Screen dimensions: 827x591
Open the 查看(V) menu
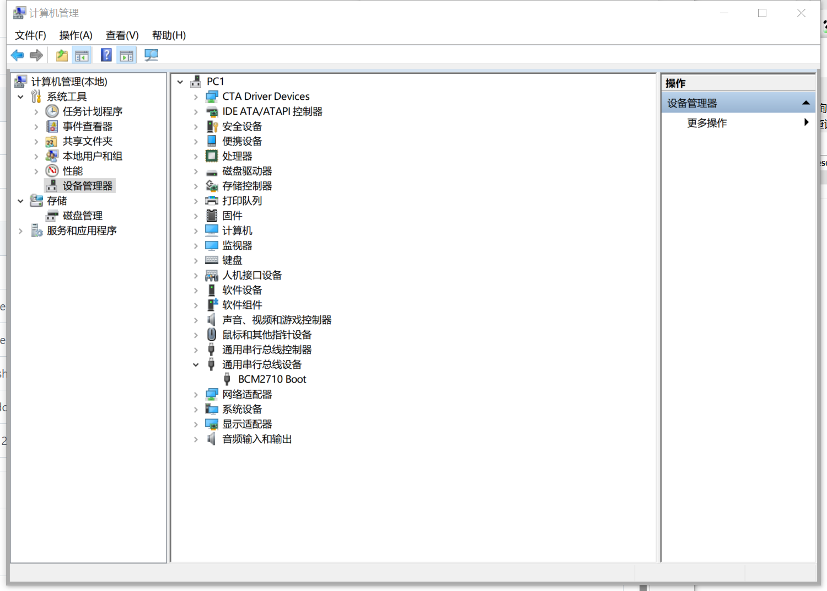(122, 35)
